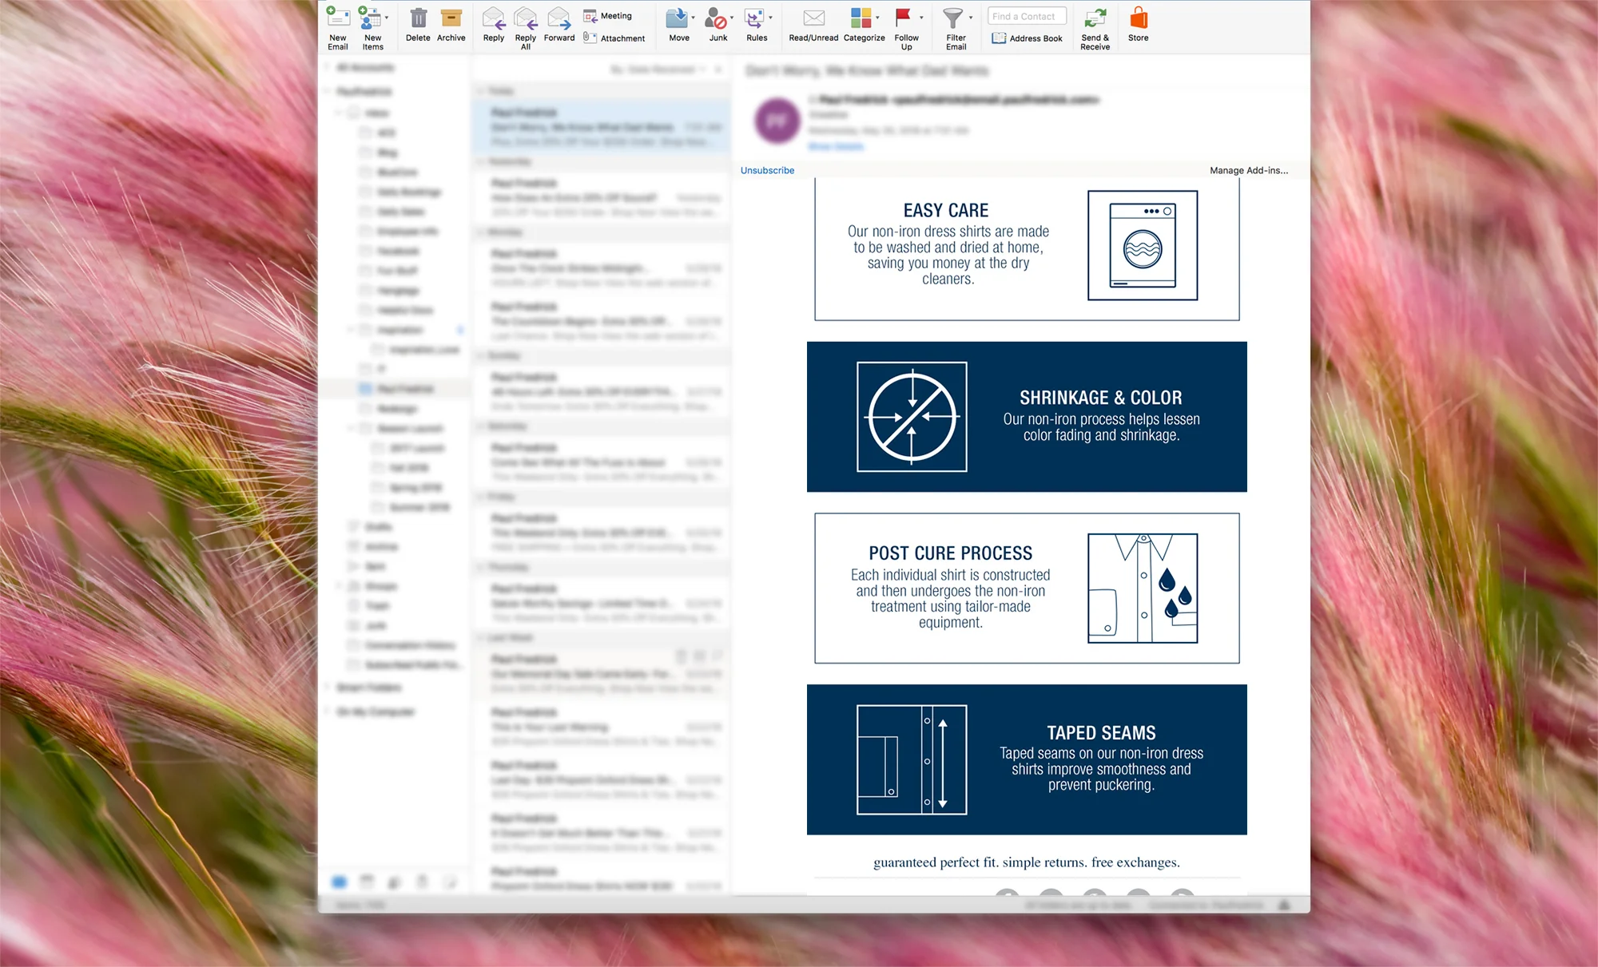Open Manage Add-ins... link
This screenshot has height=967, width=1598.
click(x=1249, y=170)
